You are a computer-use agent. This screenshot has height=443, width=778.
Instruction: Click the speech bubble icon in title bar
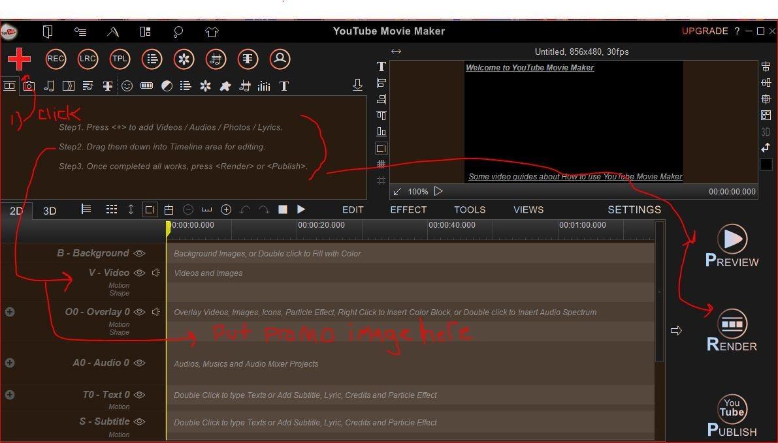(178, 32)
